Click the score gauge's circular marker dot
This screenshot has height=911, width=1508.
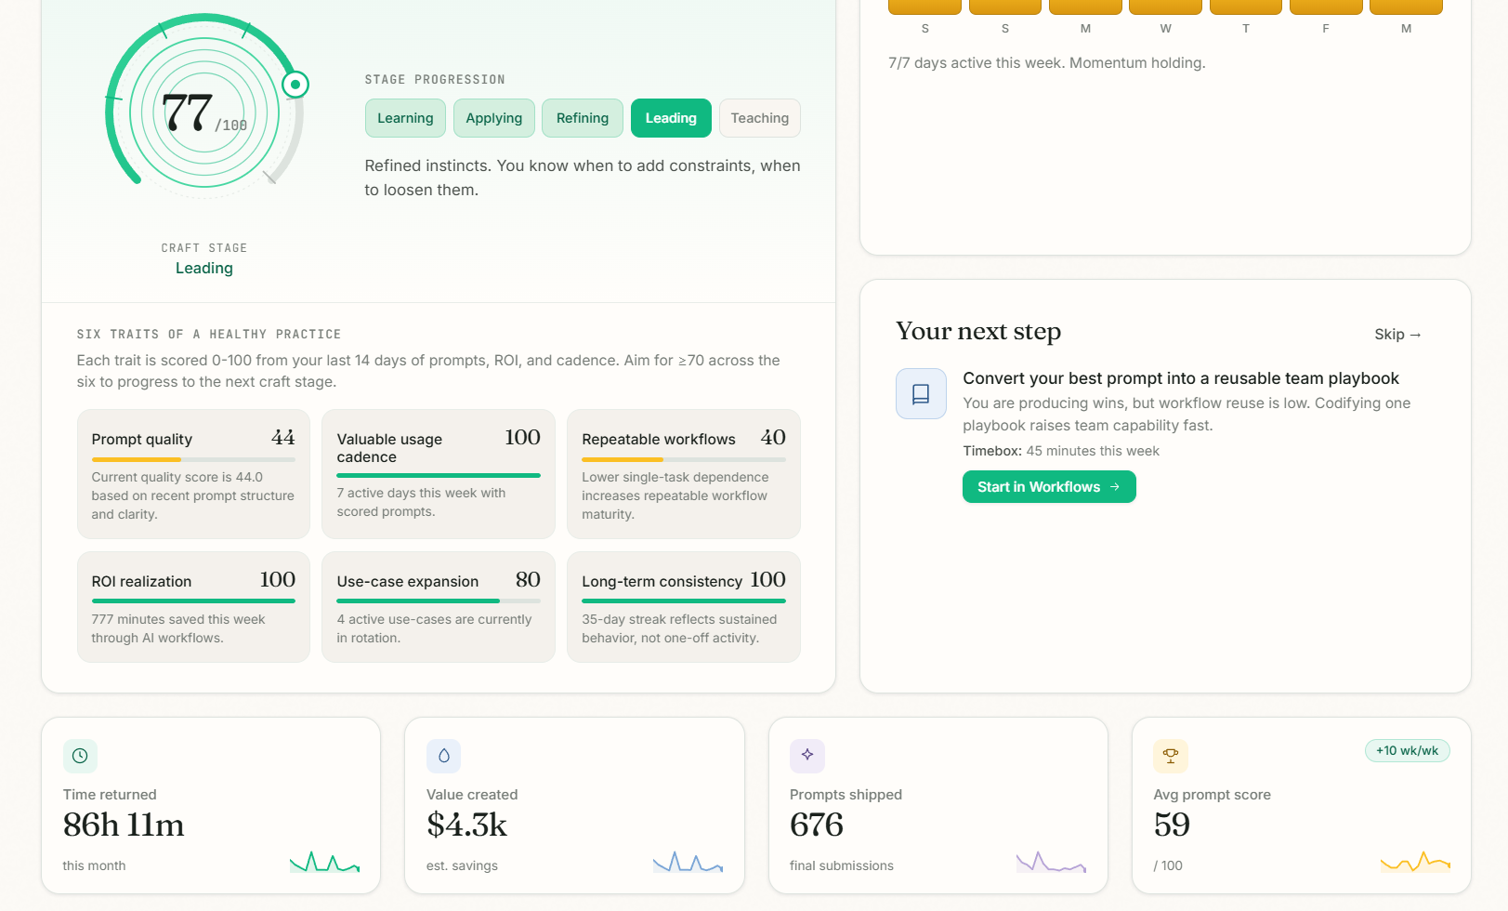[295, 85]
